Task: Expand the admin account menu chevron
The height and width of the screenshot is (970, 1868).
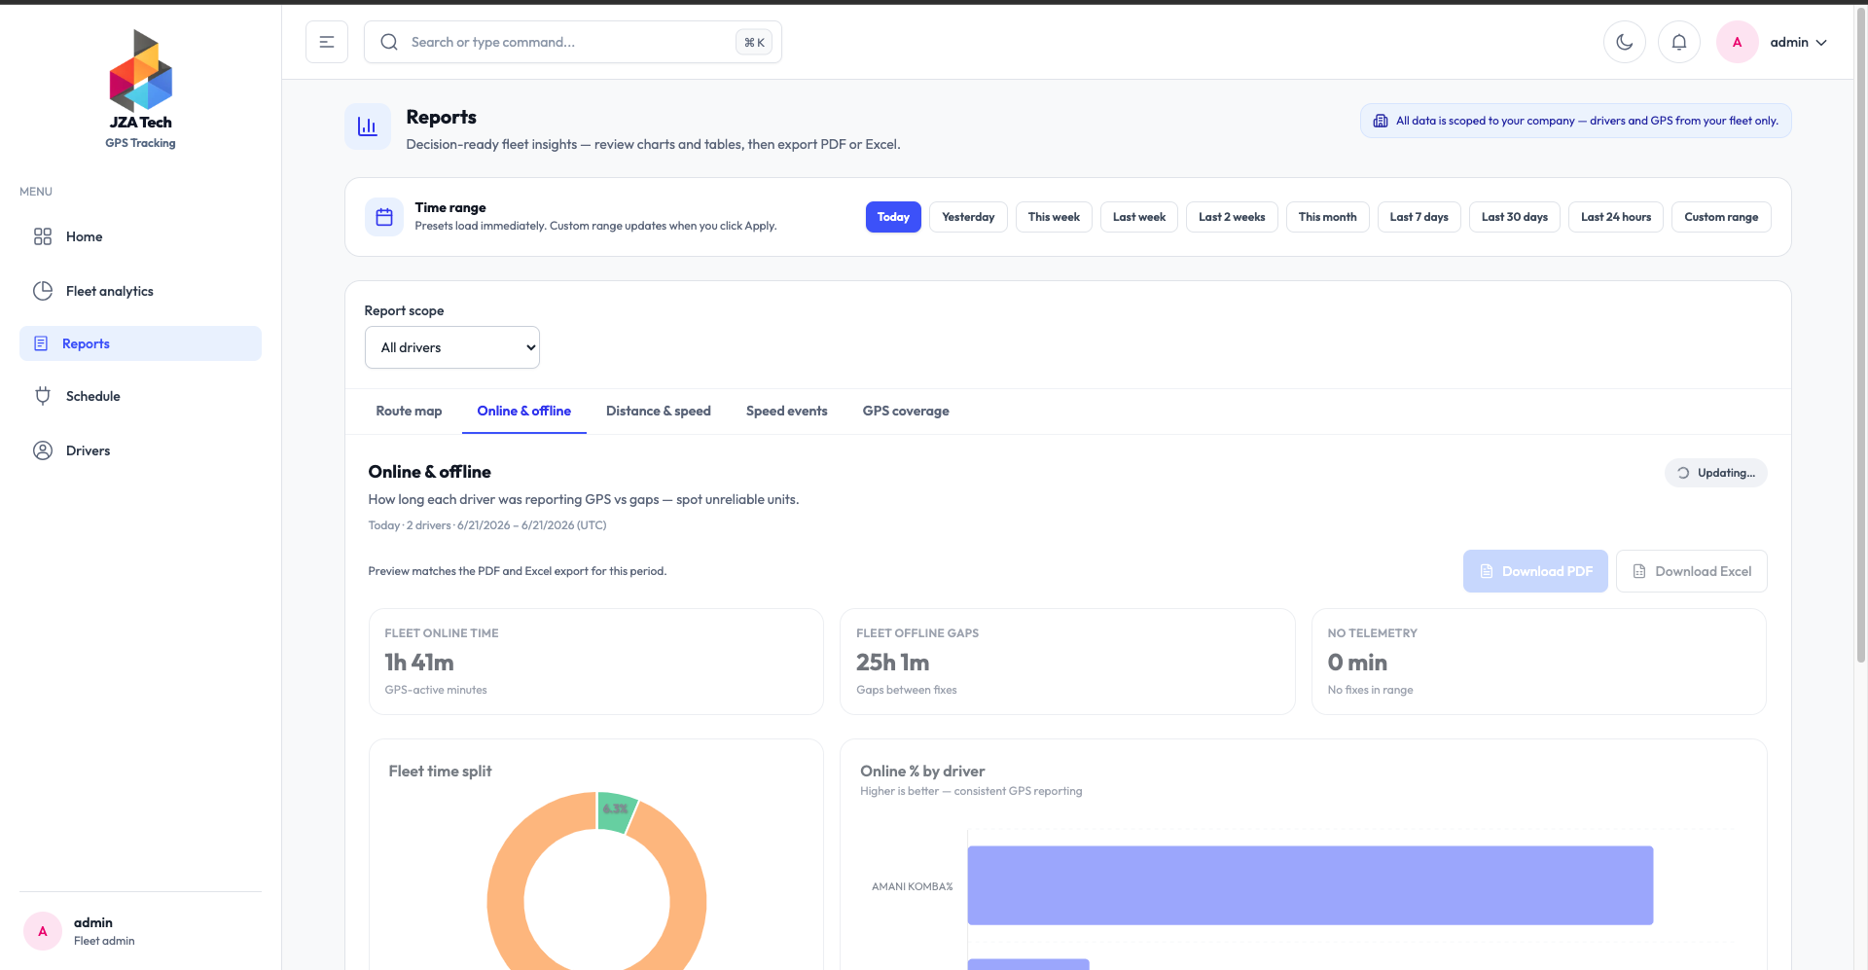Action: [x=1821, y=43]
